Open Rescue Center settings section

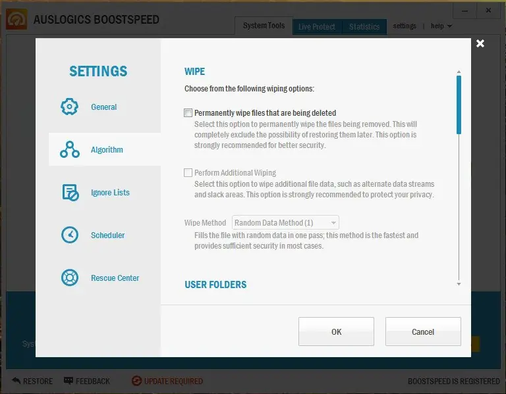(x=105, y=278)
